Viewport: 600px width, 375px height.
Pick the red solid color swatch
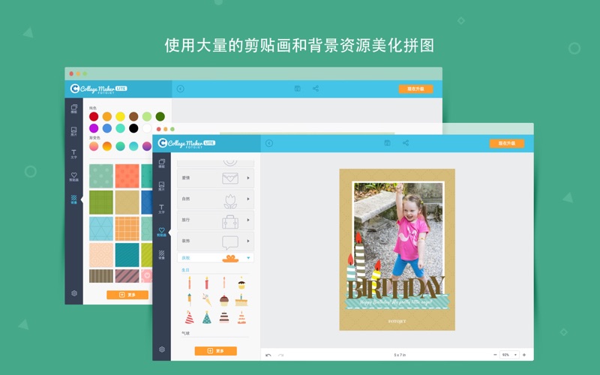(x=94, y=116)
